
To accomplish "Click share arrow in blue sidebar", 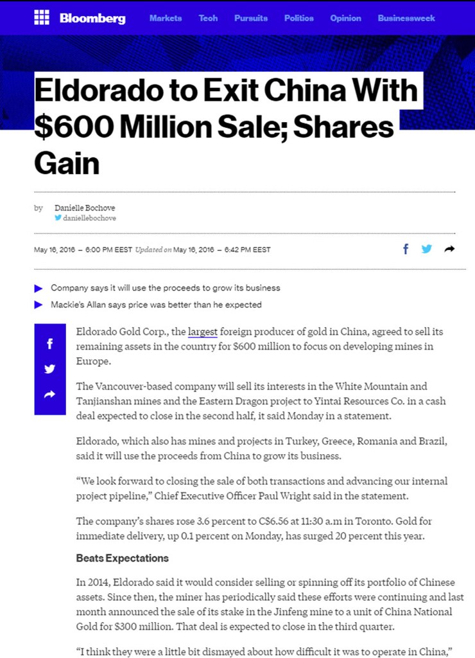I will coord(50,394).
